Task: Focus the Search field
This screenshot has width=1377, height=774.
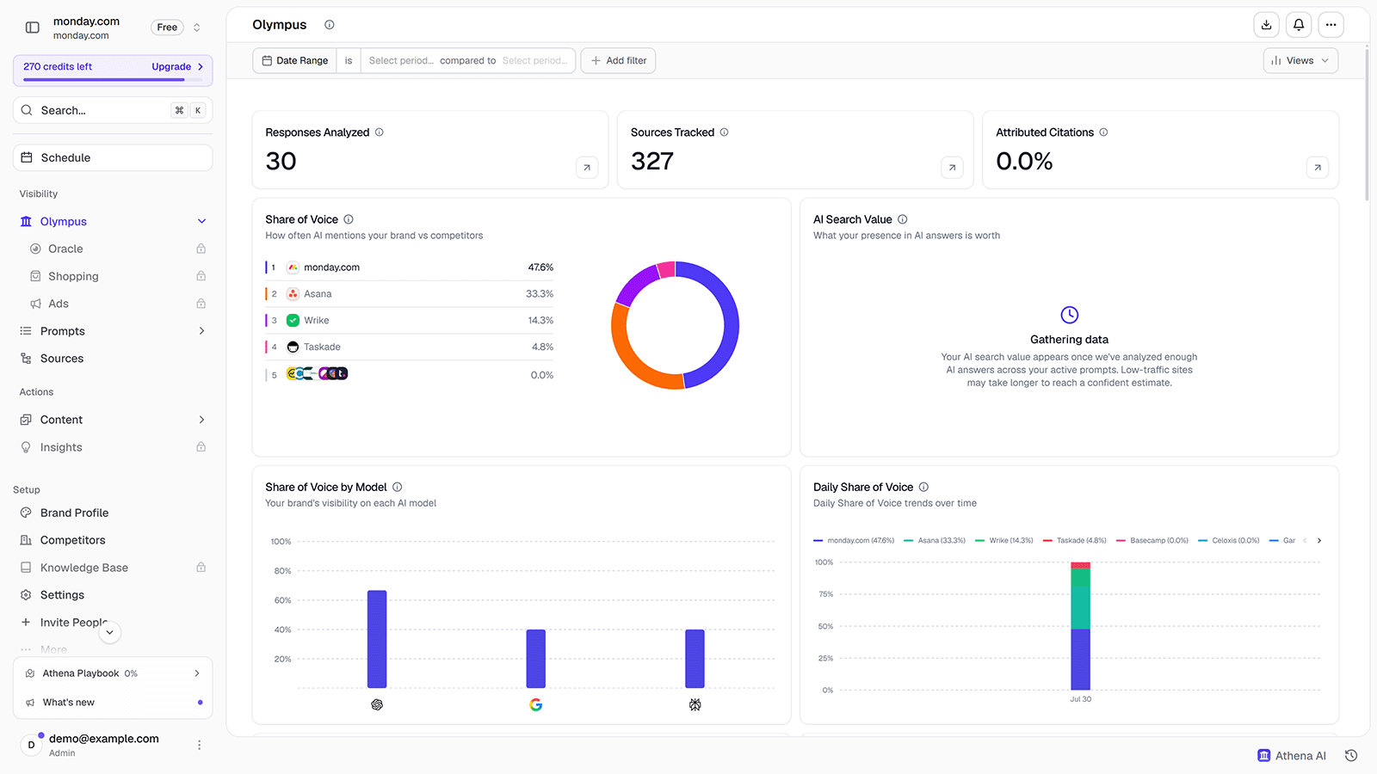Action: point(113,110)
